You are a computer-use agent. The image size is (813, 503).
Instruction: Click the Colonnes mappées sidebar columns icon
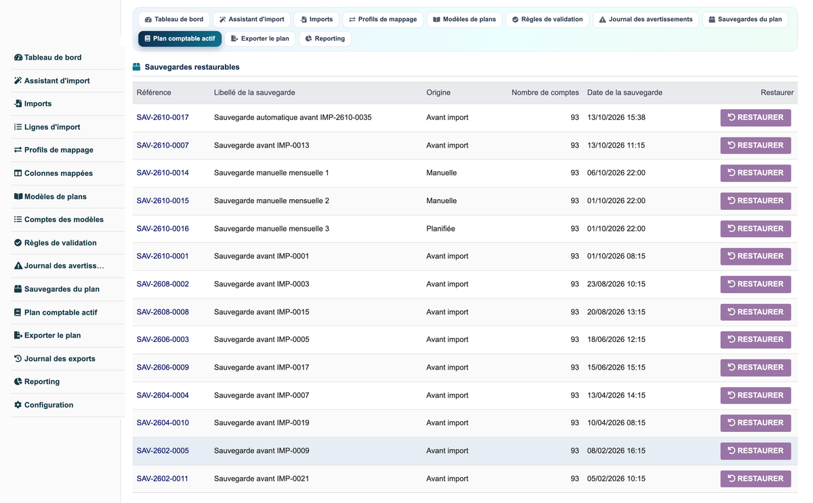tap(18, 173)
